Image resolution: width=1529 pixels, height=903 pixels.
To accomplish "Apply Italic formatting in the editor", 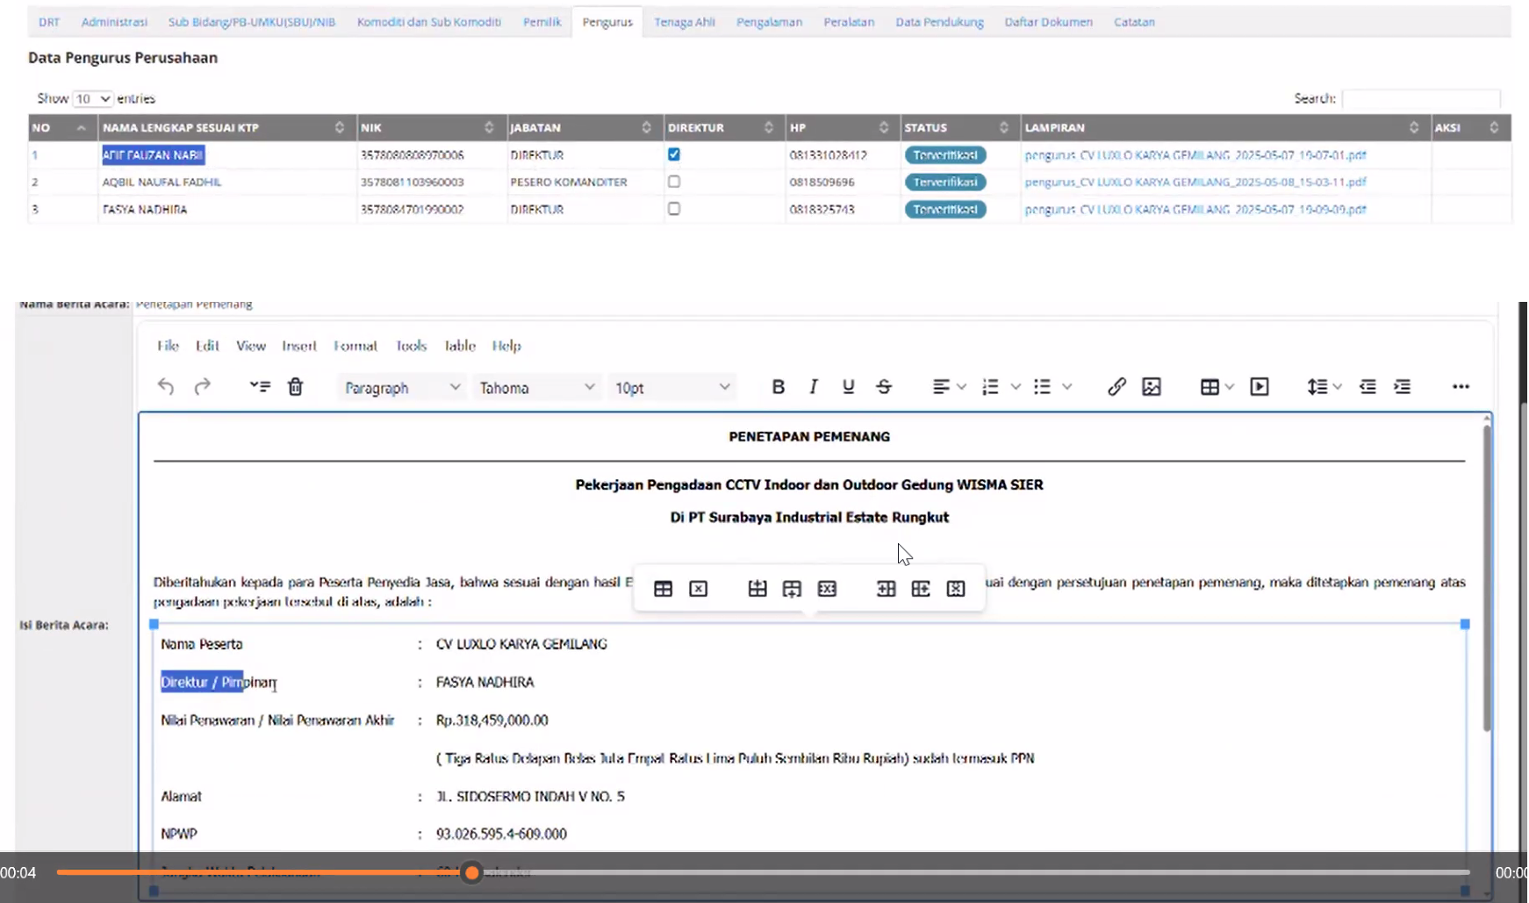I will pyautogui.click(x=813, y=387).
